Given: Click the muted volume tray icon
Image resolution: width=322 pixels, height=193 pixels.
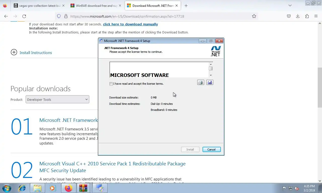Looking at the screenshot, I should tap(297, 188).
